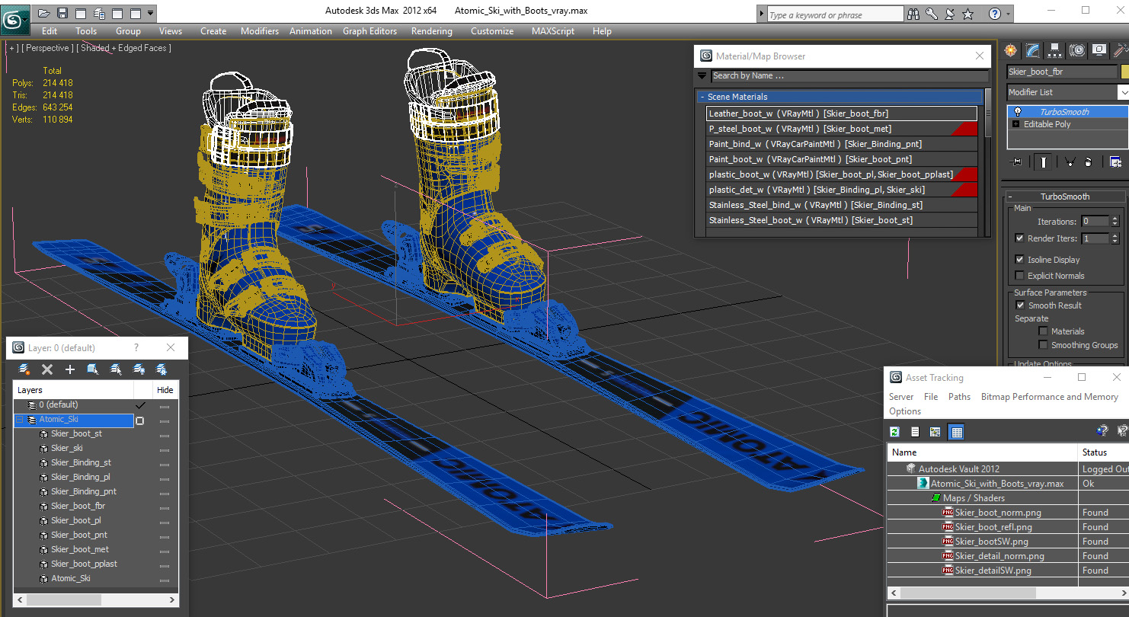
Task: Open the Modifiers menu
Action: 260,31
